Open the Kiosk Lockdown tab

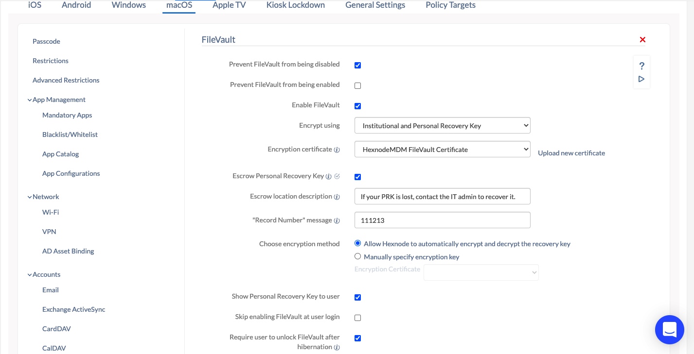click(x=296, y=5)
